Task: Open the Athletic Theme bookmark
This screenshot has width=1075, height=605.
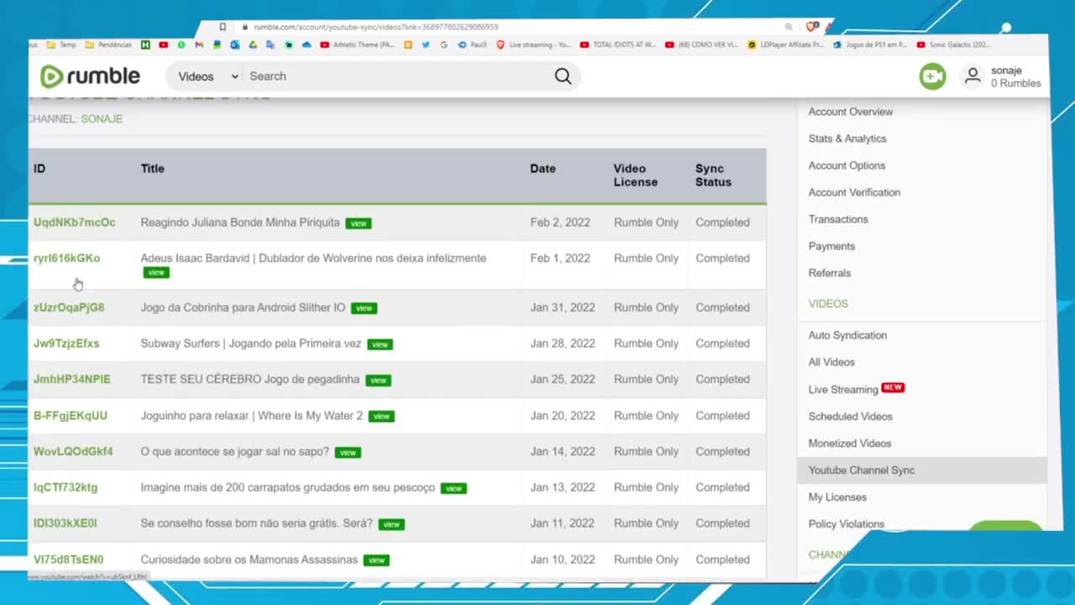Action: coord(358,45)
